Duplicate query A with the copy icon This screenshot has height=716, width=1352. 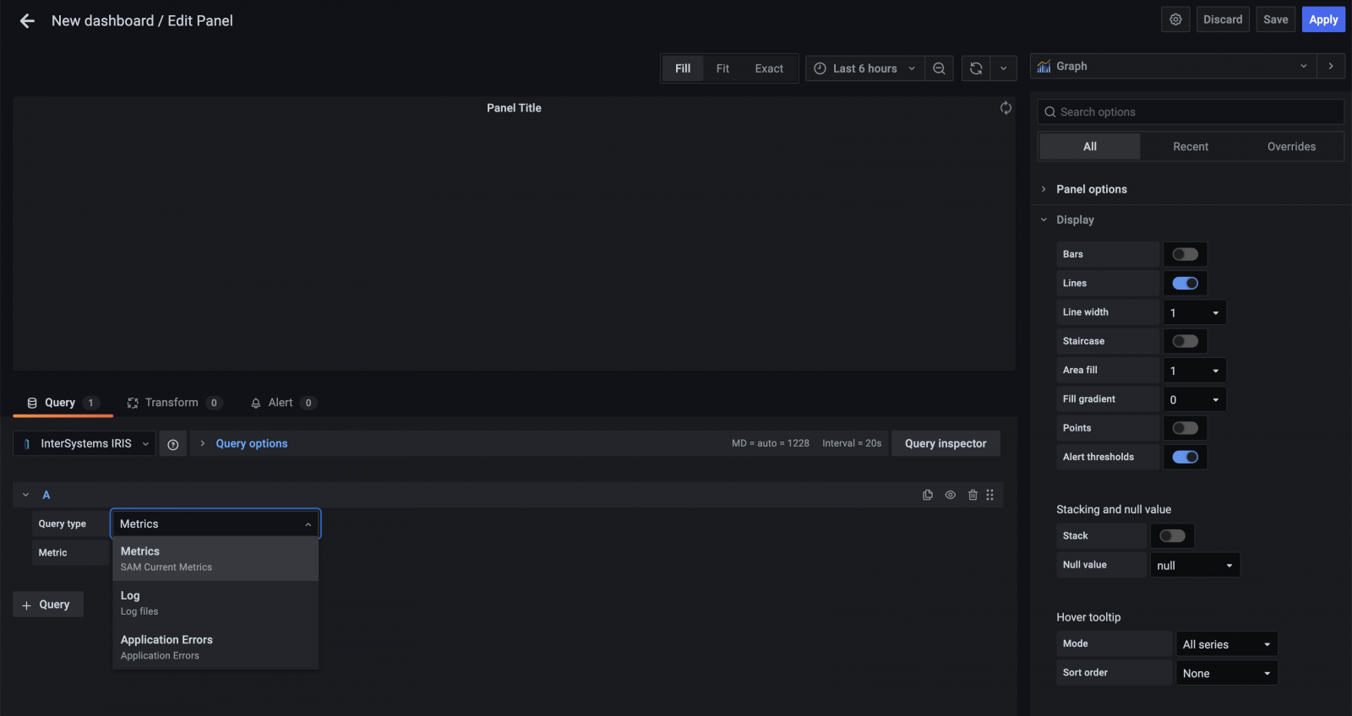pos(928,495)
